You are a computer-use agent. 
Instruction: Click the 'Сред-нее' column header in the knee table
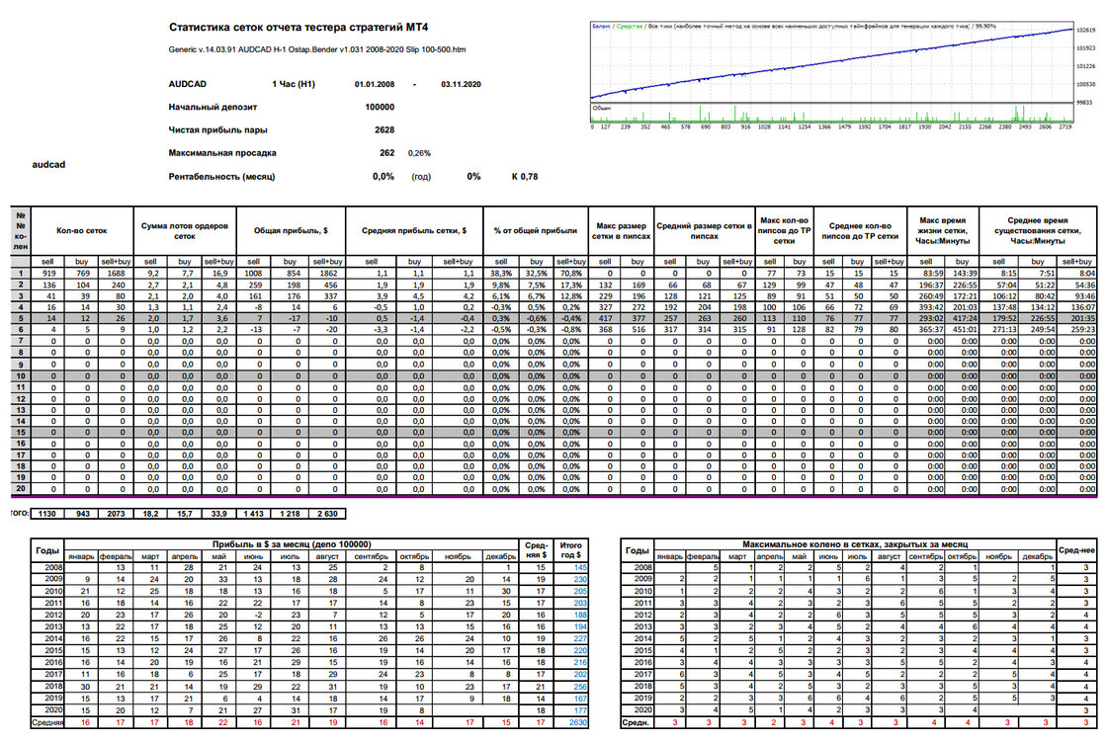pos(1077,549)
